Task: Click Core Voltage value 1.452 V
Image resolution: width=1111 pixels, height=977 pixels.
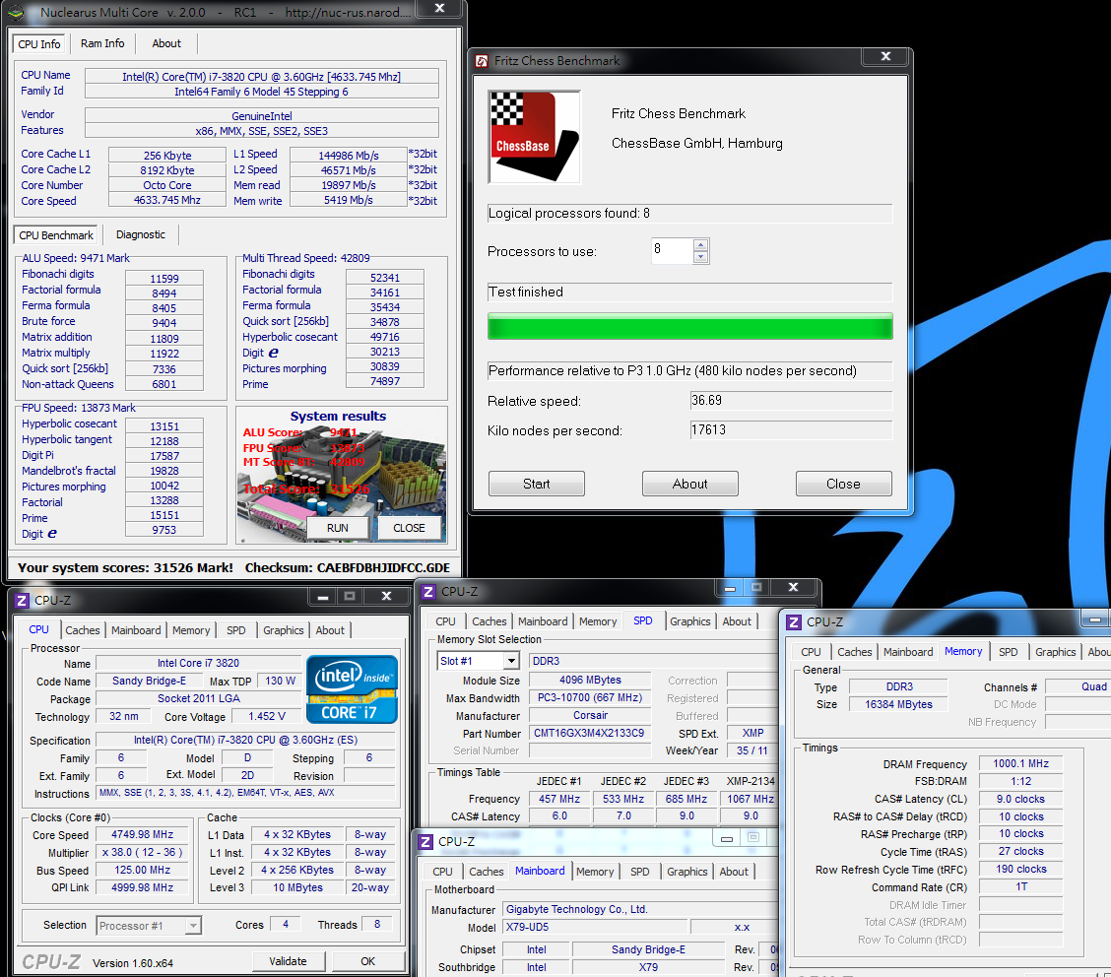Action: click(266, 716)
